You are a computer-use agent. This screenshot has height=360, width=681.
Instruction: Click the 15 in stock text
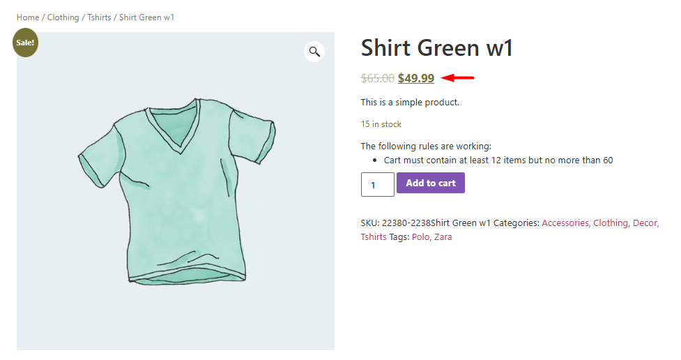coord(381,124)
